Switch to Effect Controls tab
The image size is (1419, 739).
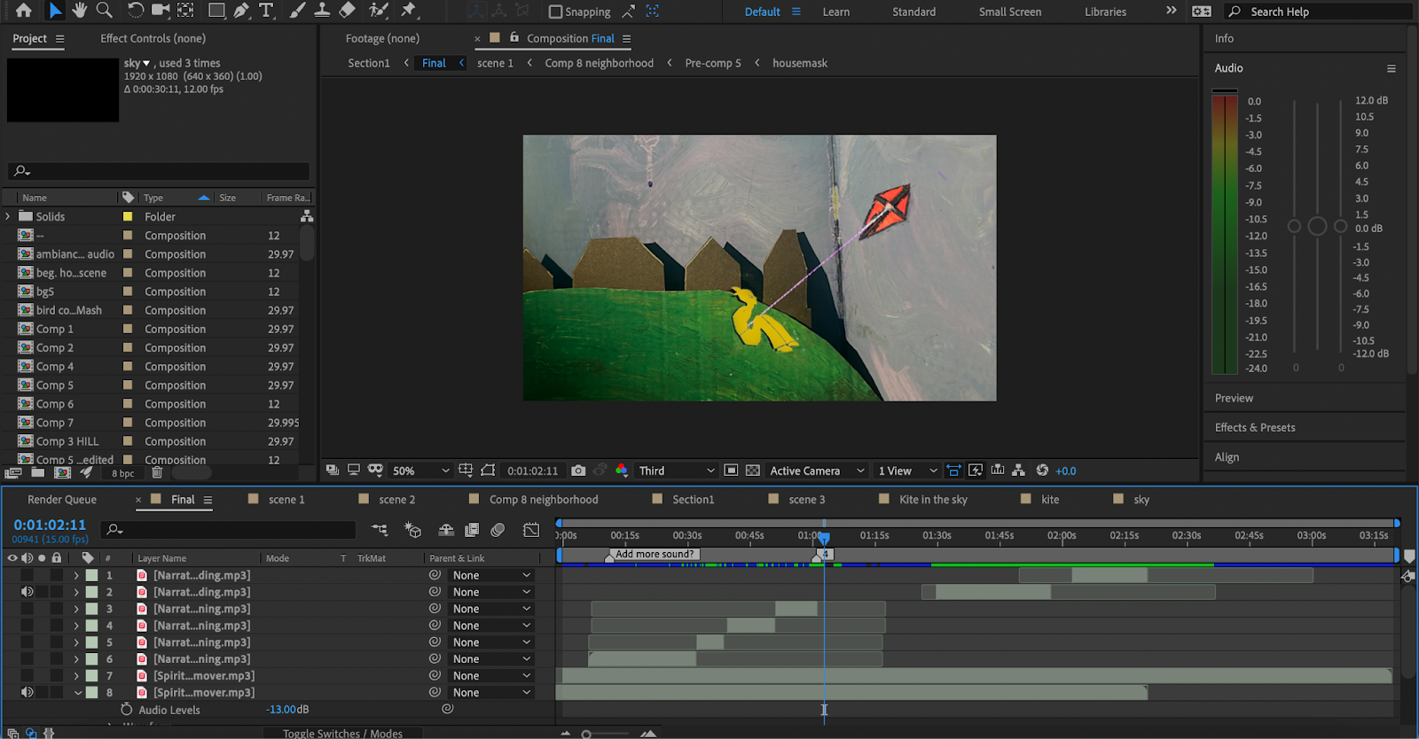tap(153, 38)
